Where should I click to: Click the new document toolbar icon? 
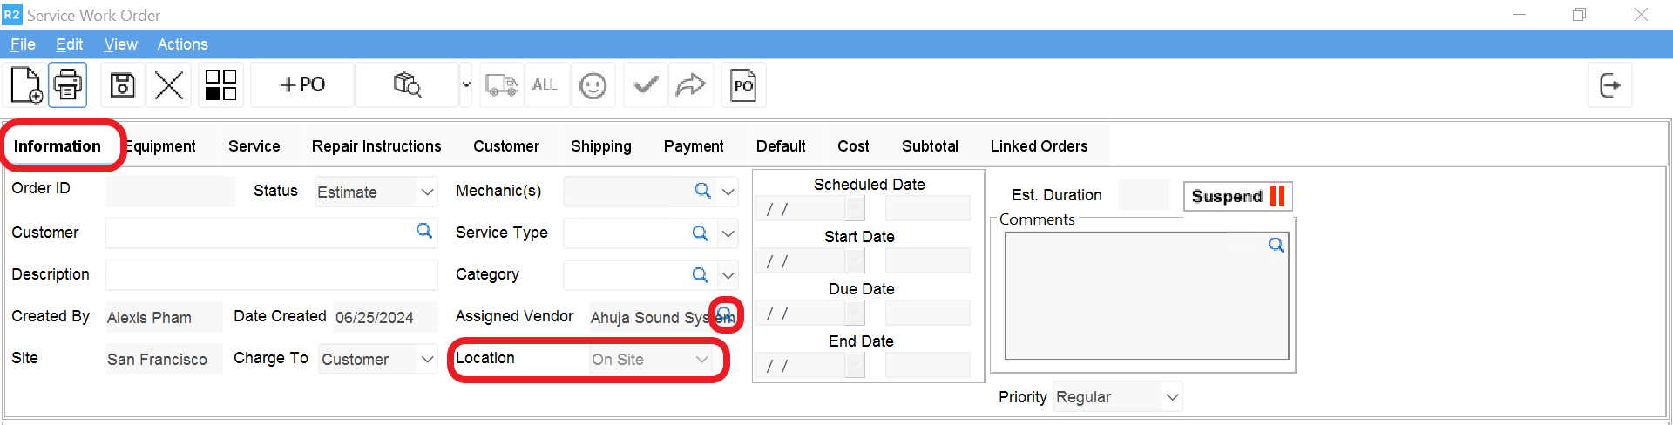pos(26,85)
